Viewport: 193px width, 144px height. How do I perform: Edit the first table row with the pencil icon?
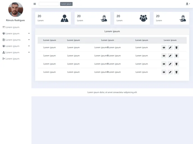pos(170,48)
